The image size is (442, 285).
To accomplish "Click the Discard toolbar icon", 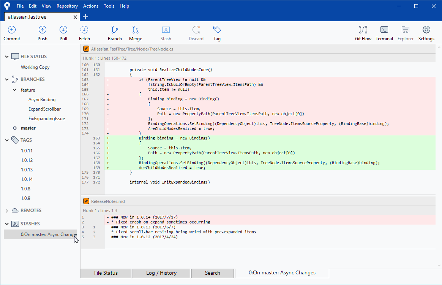I will (196, 30).
